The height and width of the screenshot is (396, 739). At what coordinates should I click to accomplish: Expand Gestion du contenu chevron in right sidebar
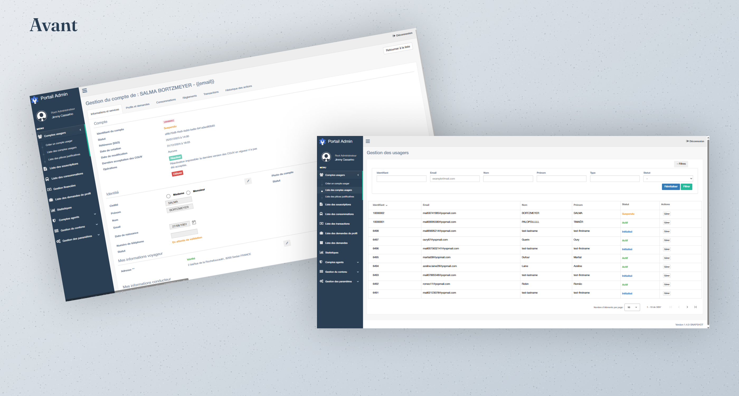pos(358,272)
